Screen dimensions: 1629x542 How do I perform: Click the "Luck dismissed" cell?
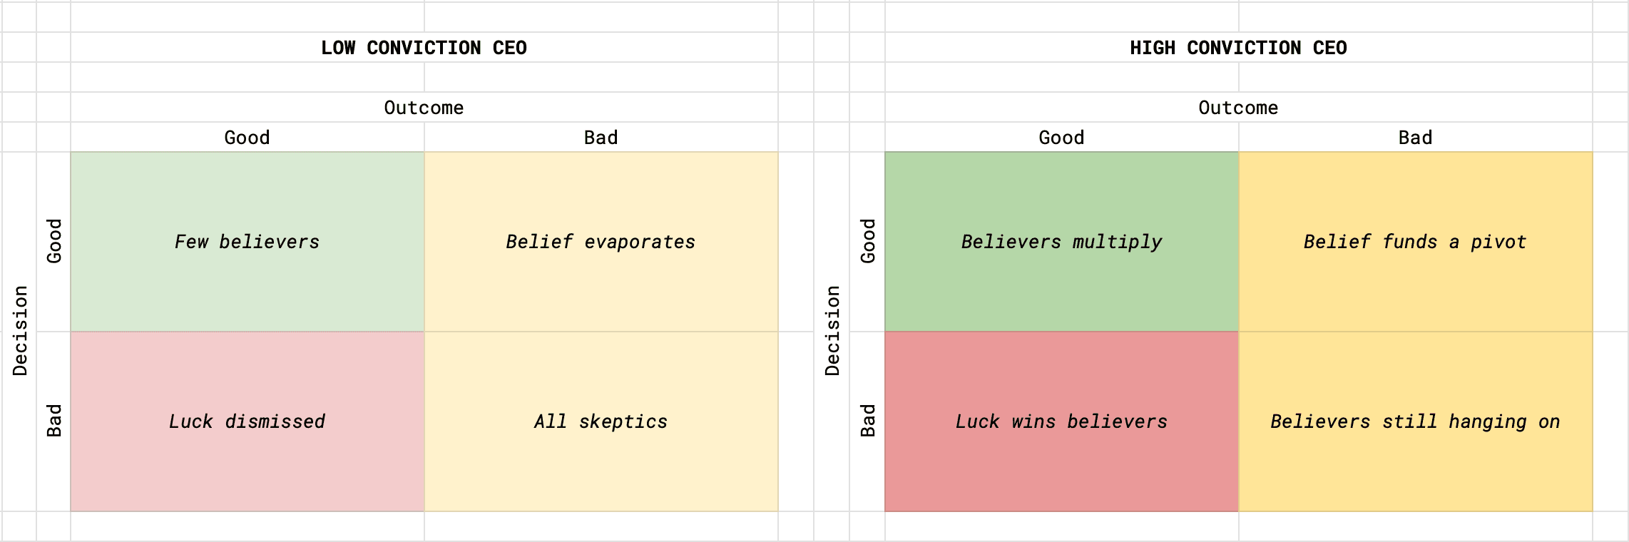(247, 421)
